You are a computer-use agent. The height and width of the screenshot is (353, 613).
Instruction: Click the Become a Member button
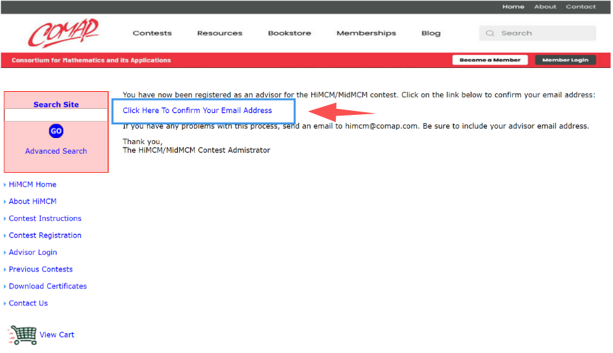pyautogui.click(x=490, y=60)
